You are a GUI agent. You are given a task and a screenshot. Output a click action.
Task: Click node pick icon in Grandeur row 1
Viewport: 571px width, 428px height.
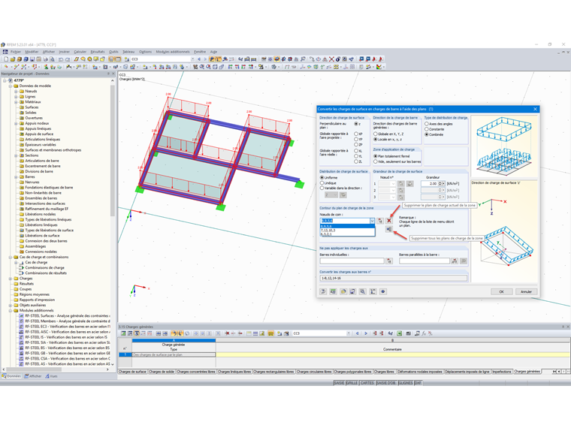[400, 183]
